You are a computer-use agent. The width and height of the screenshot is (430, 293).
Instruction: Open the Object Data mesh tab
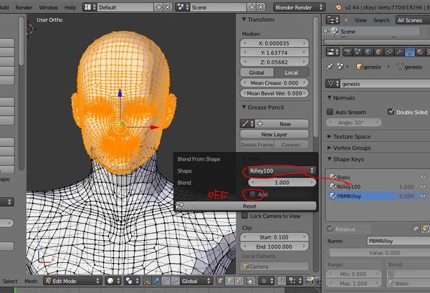point(410,52)
